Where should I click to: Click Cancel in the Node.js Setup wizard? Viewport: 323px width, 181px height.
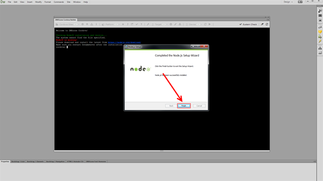point(199,106)
